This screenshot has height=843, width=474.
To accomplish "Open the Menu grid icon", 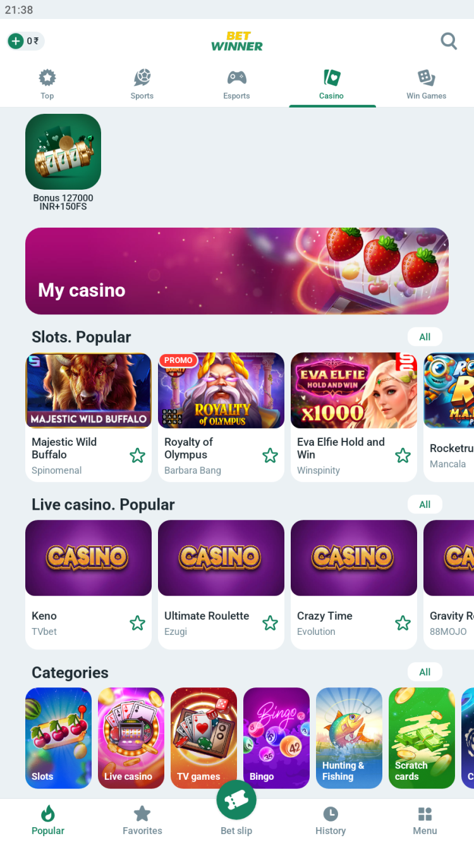I will [x=425, y=814].
